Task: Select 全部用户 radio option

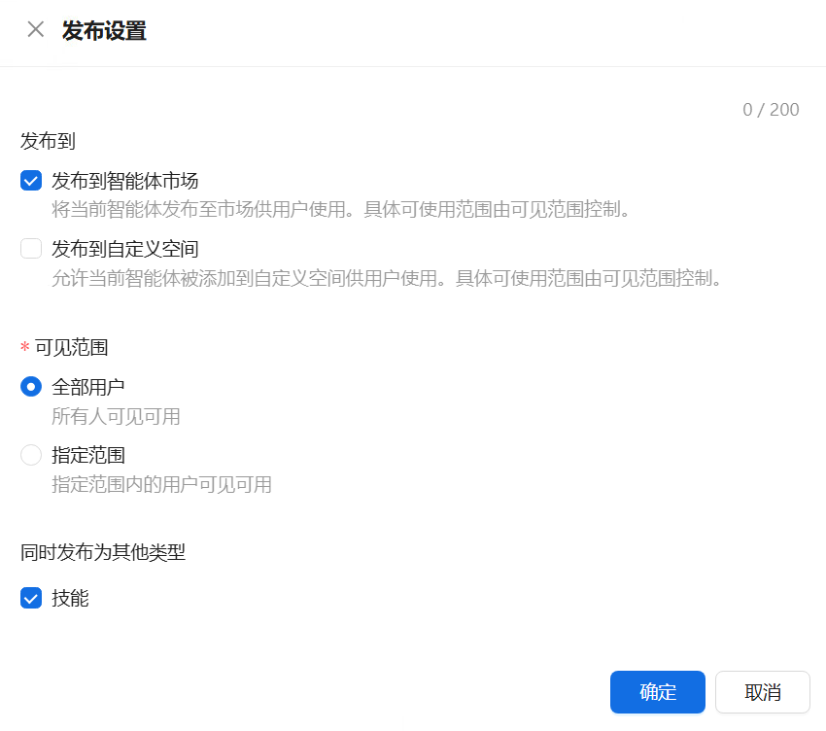Action: click(31, 387)
